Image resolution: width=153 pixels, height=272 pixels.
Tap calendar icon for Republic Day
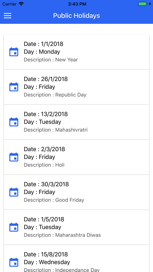pos(14,87)
